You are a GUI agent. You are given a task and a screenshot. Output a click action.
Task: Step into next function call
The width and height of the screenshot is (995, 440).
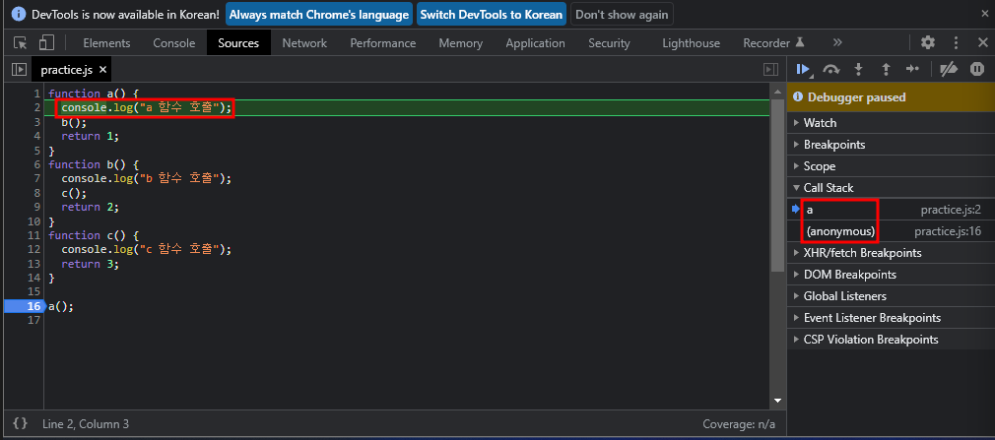pyautogui.click(x=859, y=69)
